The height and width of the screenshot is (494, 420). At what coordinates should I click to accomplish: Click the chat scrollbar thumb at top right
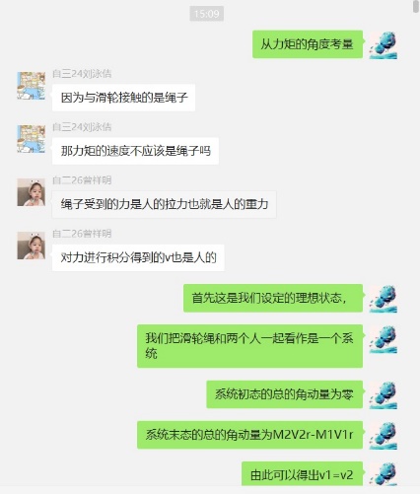(416, 7)
